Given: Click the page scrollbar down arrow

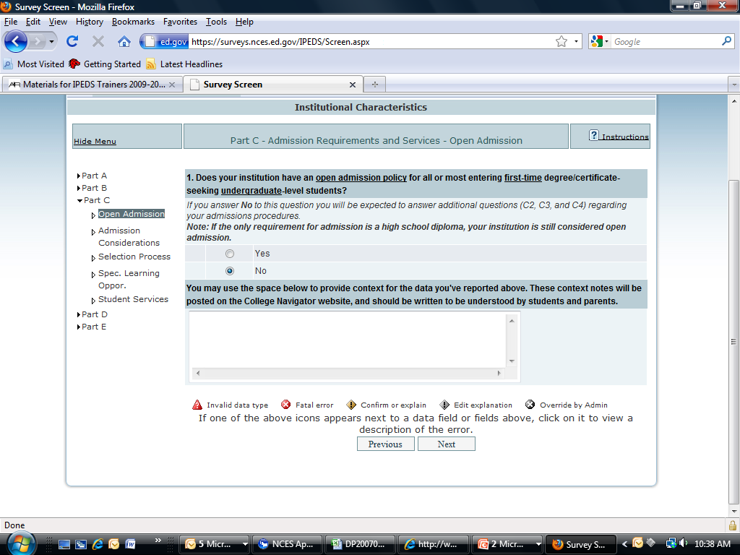Looking at the screenshot, I should coord(734,511).
